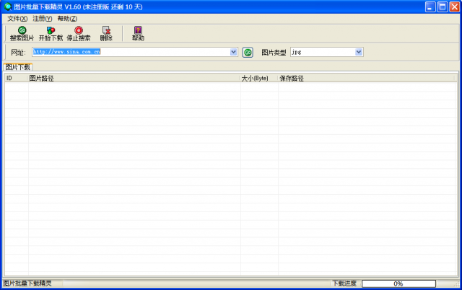Open the 注册(Y) menu

pyautogui.click(x=42, y=19)
